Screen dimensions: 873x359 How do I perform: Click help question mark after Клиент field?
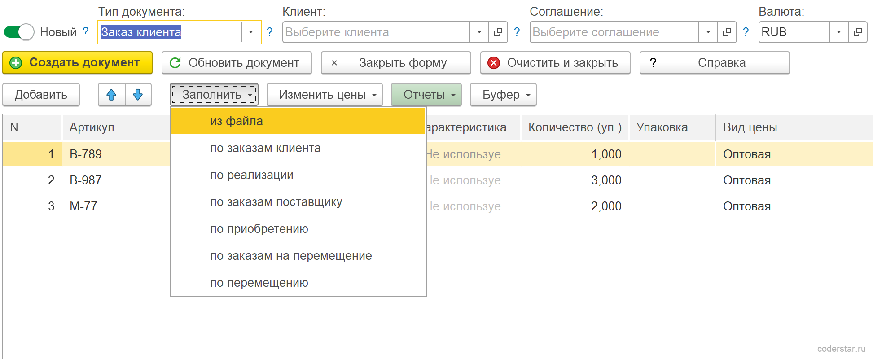[x=517, y=32]
